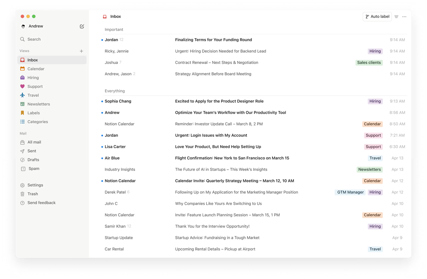Viewport: 427px width, 279px height.
Task: Click the Auto label button
Action: (x=377, y=17)
